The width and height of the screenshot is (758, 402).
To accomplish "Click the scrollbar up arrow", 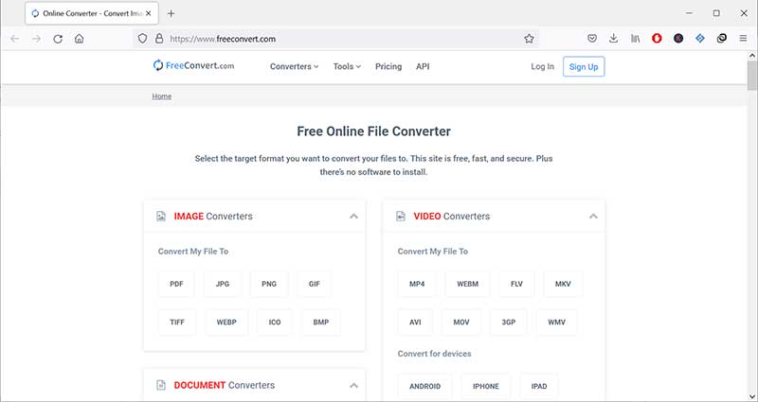I will (x=752, y=56).
